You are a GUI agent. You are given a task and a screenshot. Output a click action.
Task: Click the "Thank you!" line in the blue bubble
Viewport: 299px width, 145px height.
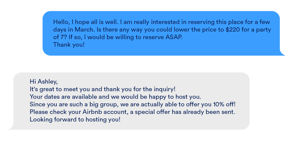(69, 45)
